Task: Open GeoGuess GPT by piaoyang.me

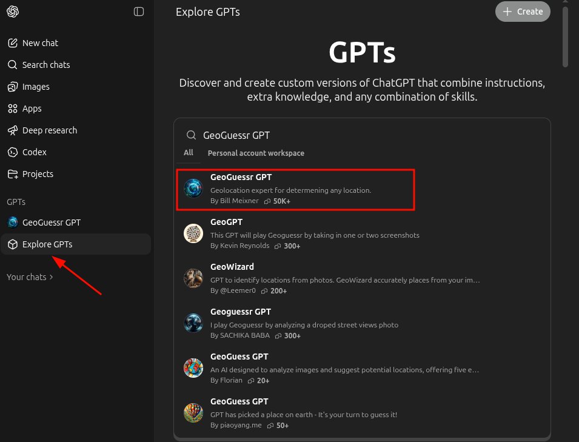Action: pyautogui.click(x=362, y=413)
